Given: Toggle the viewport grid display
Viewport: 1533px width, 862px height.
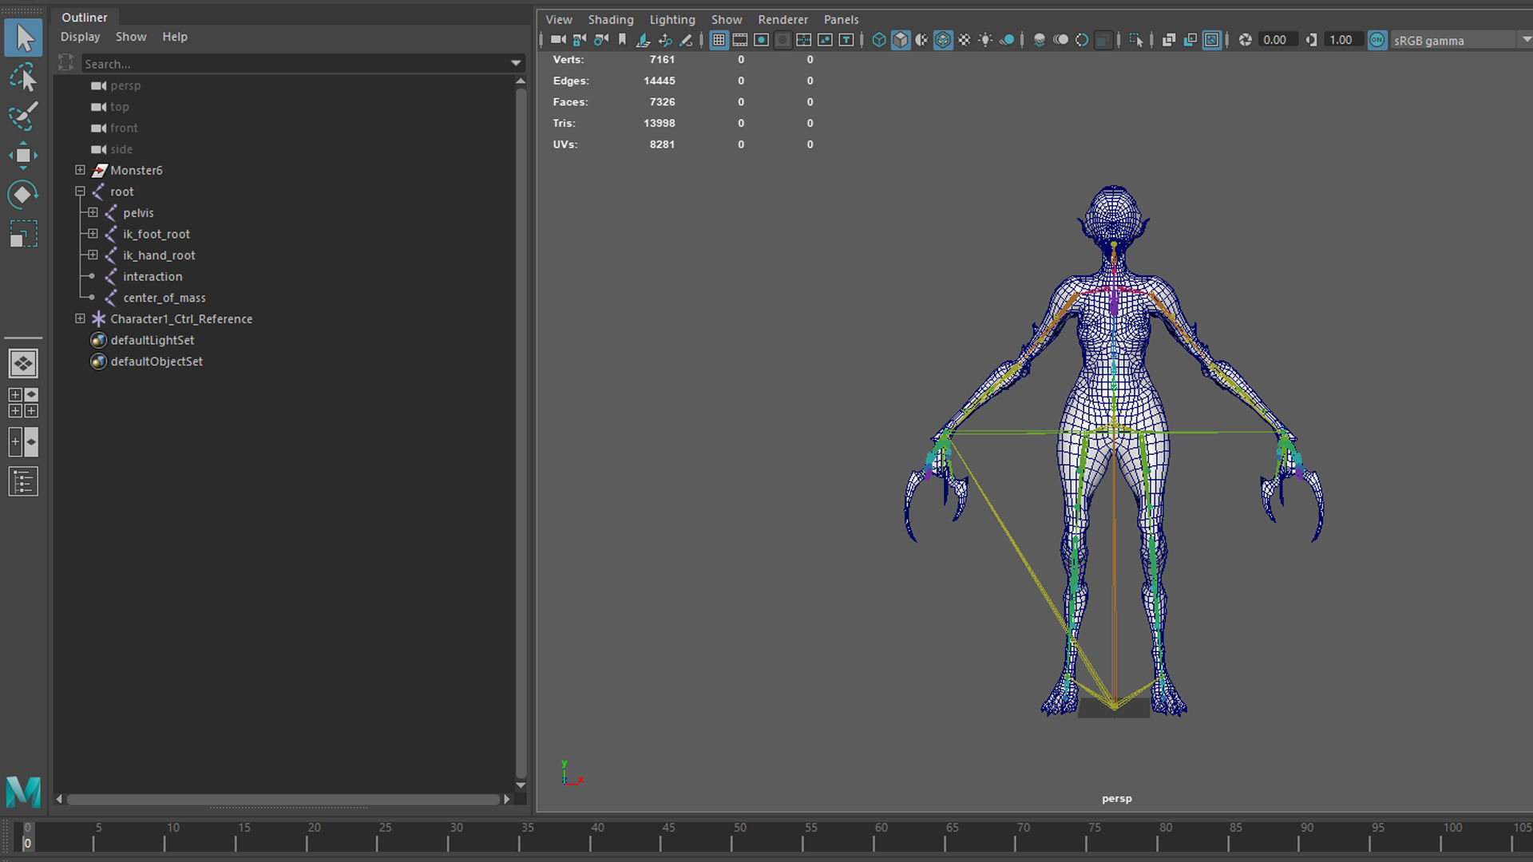Looking at the screenshot, I should click(x=719, y=40).
